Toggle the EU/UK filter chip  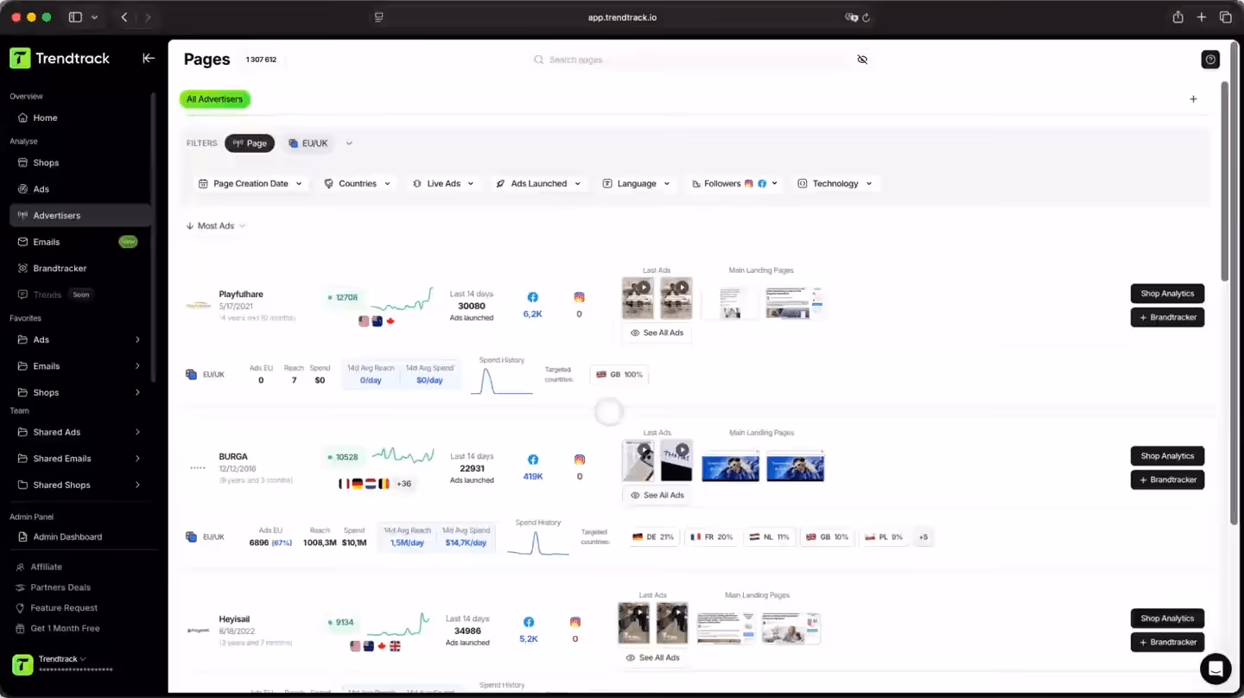(x=308, y=143)
